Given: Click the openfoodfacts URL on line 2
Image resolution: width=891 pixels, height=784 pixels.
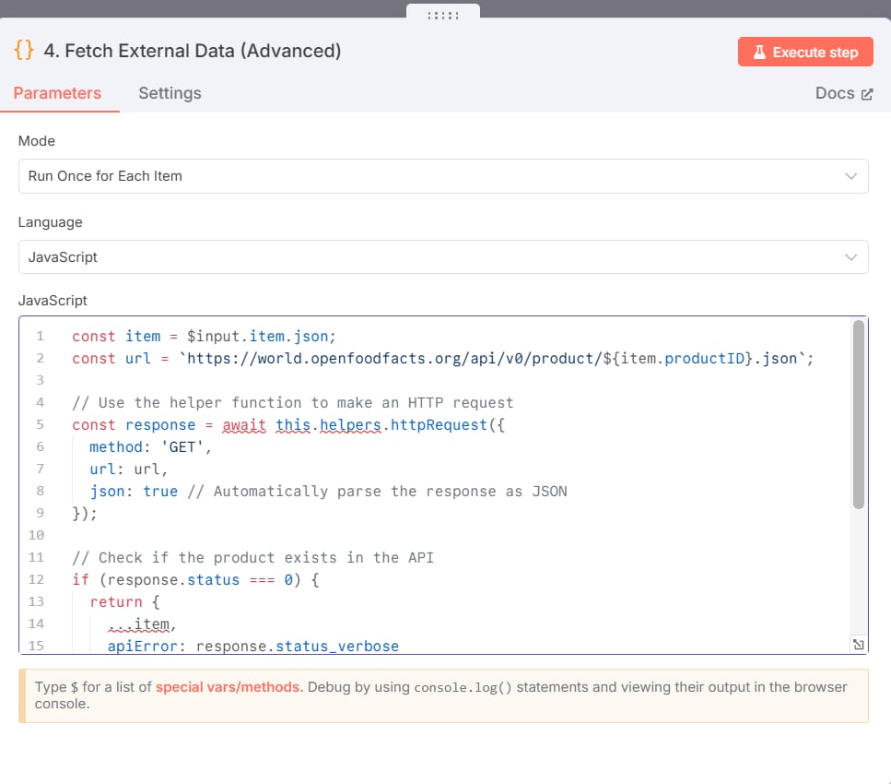Looking at the screenshot, I should [x=492, y=359].
